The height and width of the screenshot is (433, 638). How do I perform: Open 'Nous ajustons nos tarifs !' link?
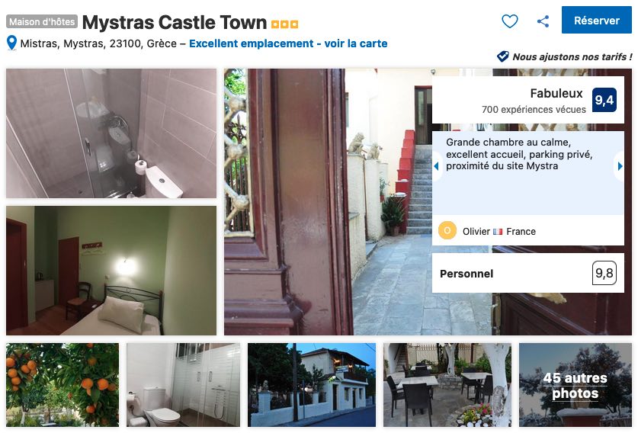coord(572,57)
